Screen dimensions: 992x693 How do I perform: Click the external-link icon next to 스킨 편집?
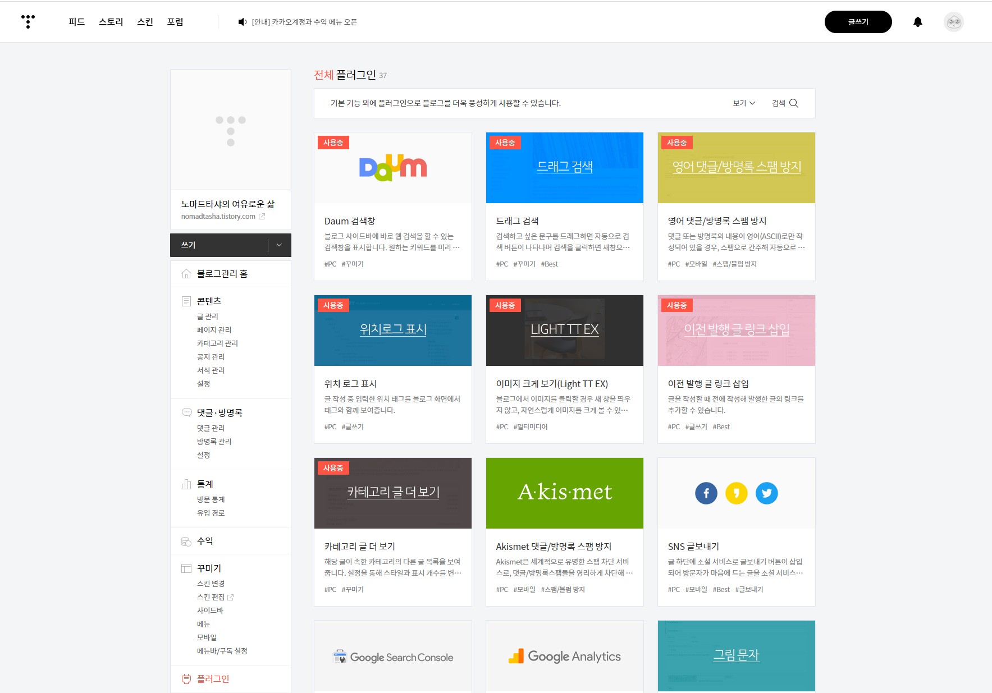click(x=231, y=597)
